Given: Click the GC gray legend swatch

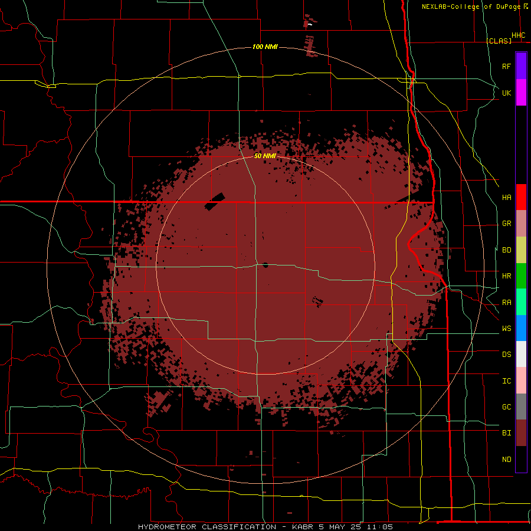Looking at the screenshot, I should pos(521,407).
